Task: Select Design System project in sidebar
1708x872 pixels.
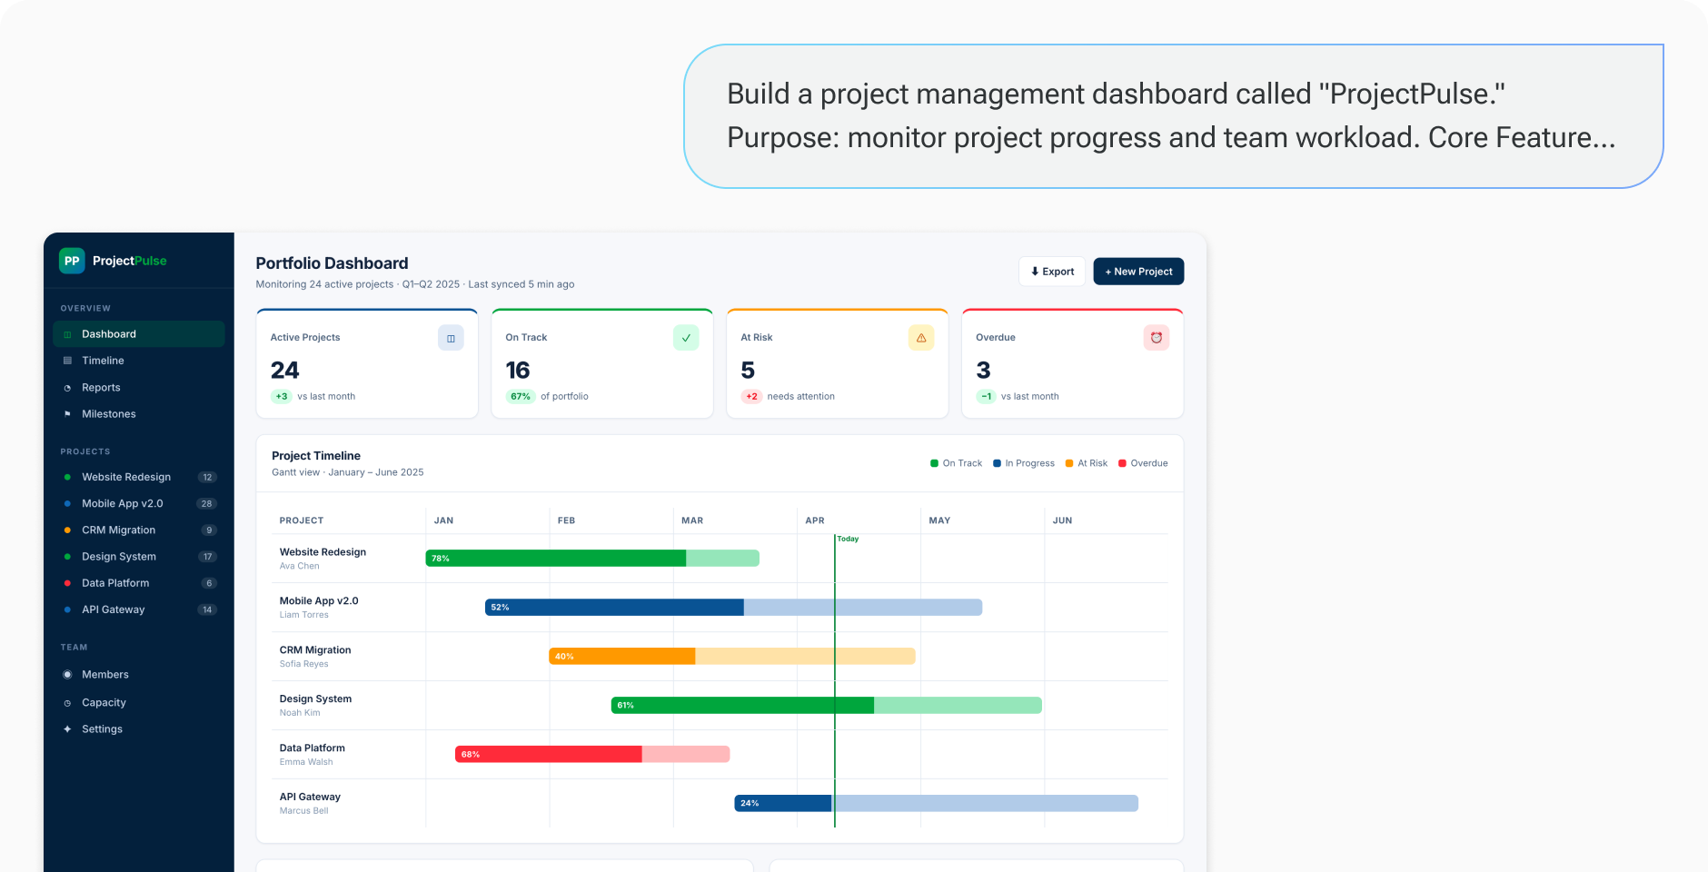Action: point(139,557)
